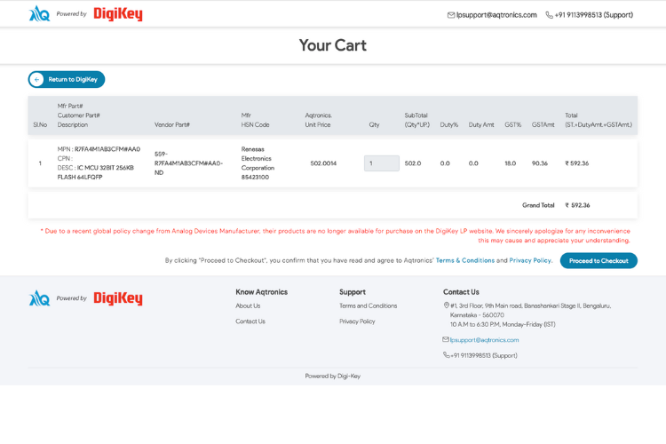The height and width of the screenshot is (444, 666).
Task: Click the Grand Total label
Action: tap(538, 205)
